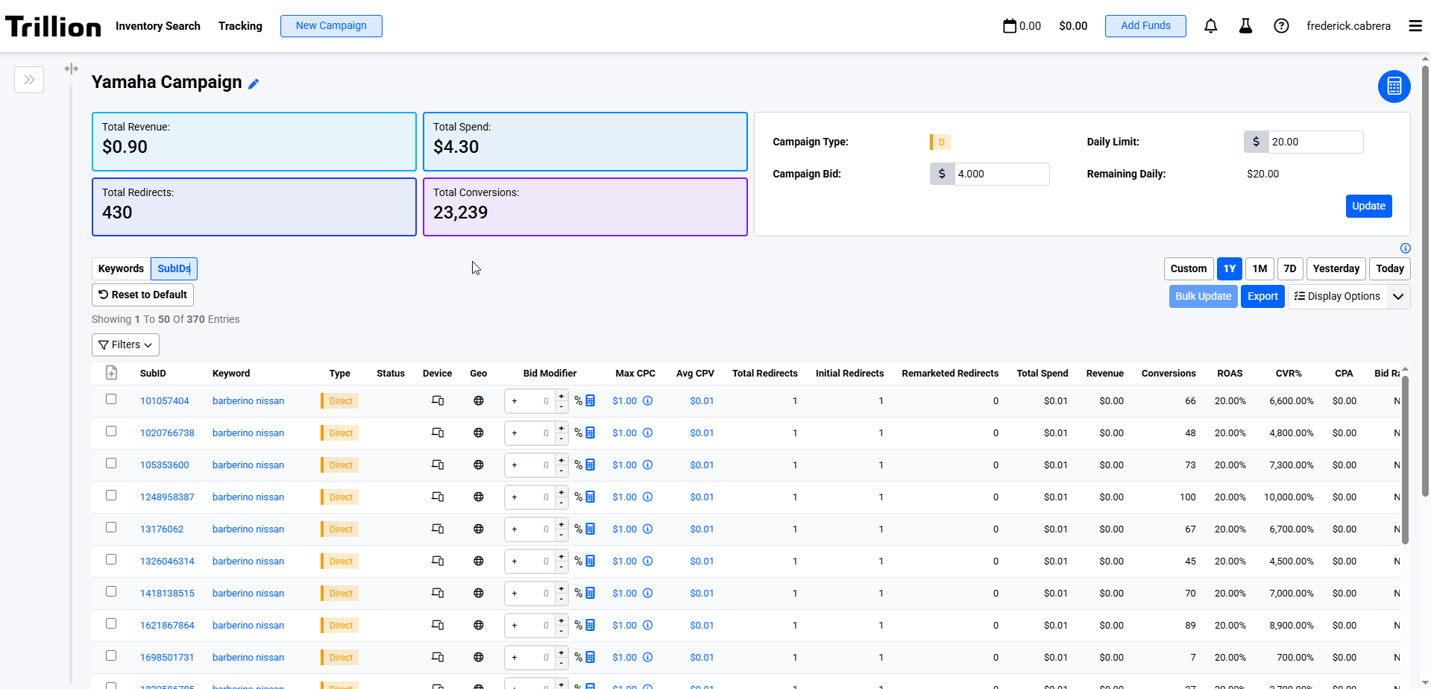Check the box for SubID 101057404
The width and height of the screenshot is (1431, 689).
pyautogui.click(x=111, y=400)
